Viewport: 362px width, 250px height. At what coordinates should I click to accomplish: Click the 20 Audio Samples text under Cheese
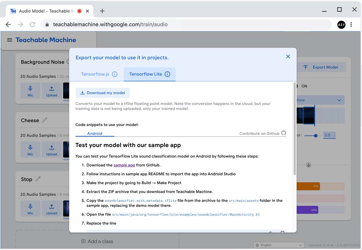point(38,136)
